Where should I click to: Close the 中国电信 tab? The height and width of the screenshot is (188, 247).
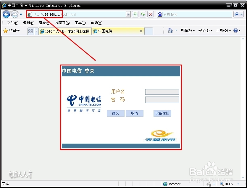[x=141, y=31]
